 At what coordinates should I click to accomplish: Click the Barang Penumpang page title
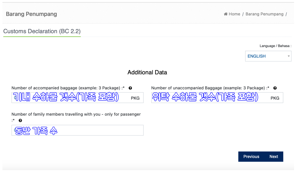pyautogui.click(x=31, y=14)
